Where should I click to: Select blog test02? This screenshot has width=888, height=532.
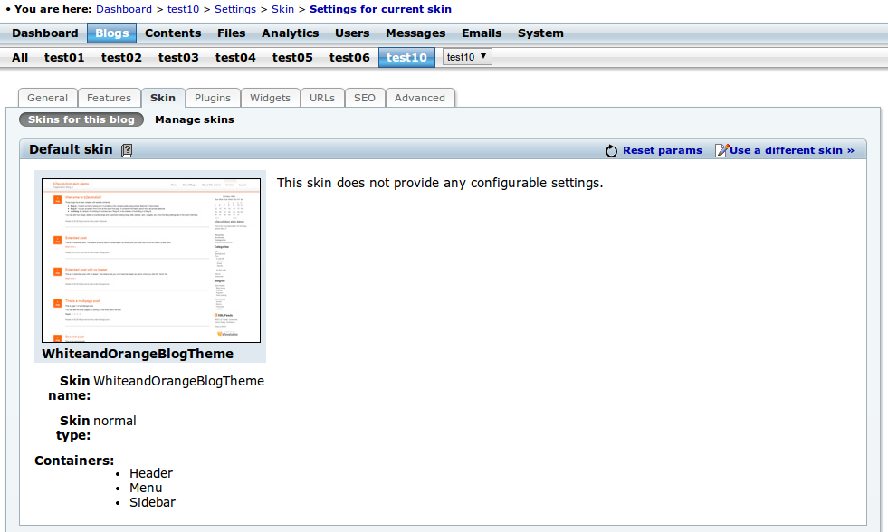(x=121, y=58)
